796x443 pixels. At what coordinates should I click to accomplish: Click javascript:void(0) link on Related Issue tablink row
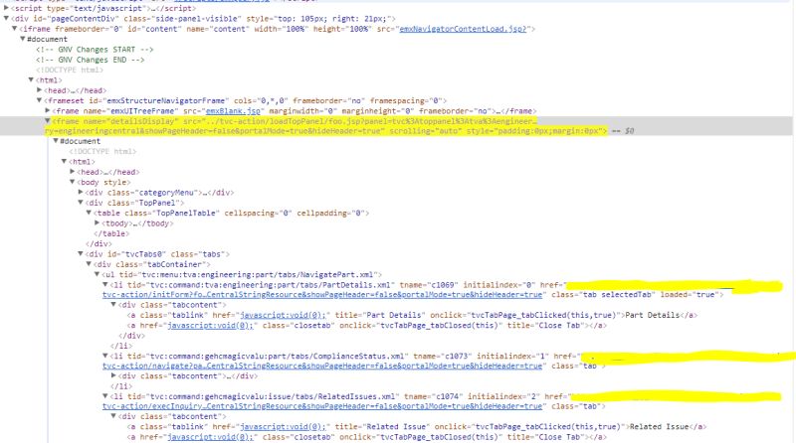click(283, 427)
